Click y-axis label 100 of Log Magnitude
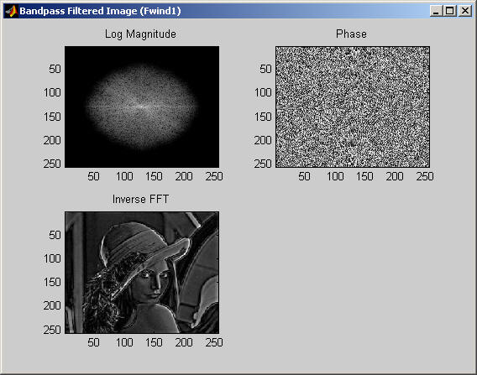Viewport: 477px width, 375px height. (x=52, y=92)
